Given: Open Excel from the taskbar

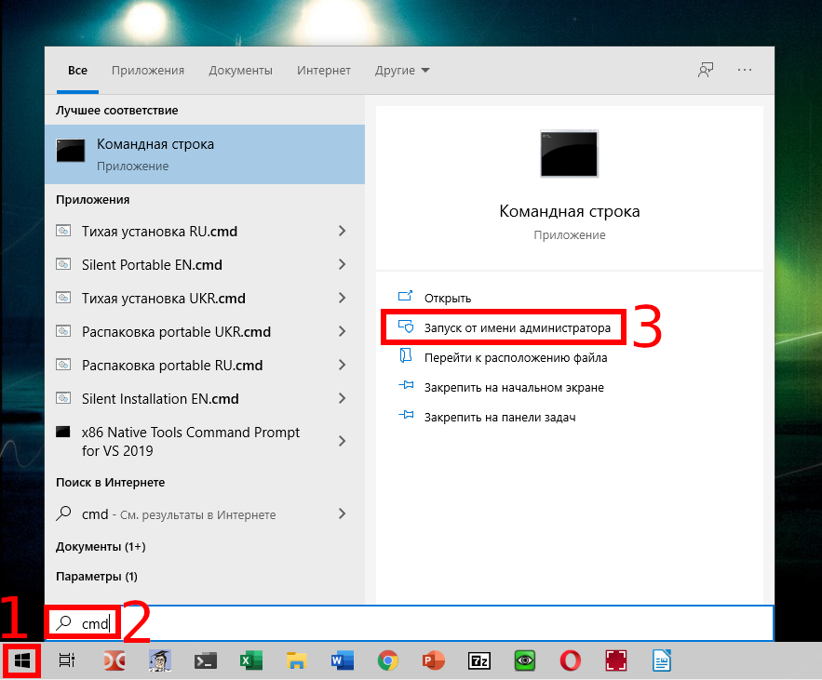Looking at the screenshot, I should pos(251,661).
